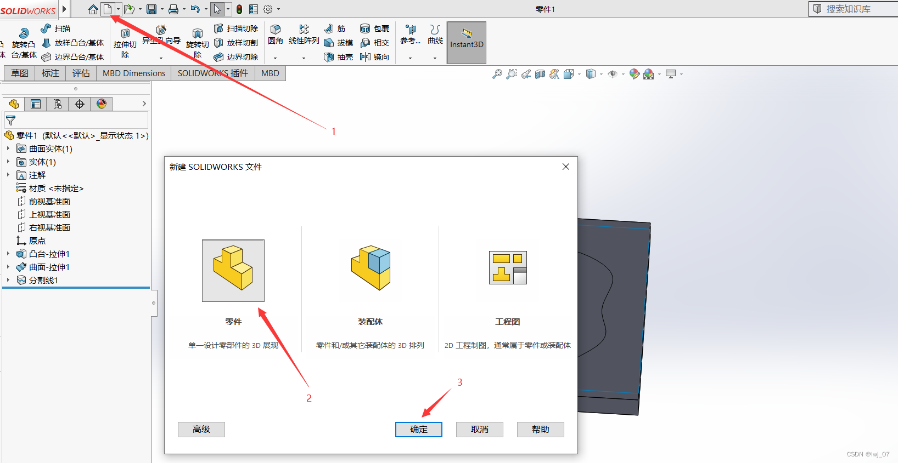Switch to the 标注 tab

coord(50,73)
